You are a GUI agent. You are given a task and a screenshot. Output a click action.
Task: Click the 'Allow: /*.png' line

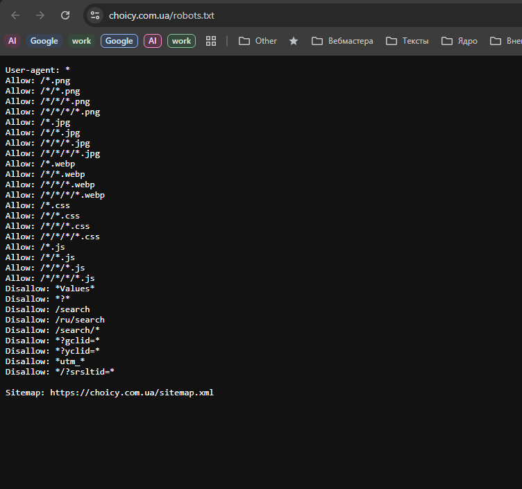[x=37, y=81]
